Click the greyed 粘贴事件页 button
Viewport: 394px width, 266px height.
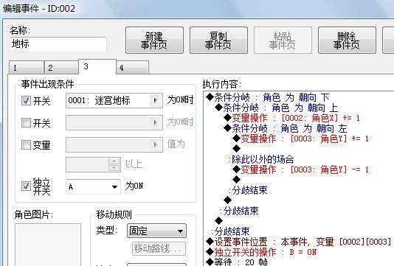click(283, 40)
